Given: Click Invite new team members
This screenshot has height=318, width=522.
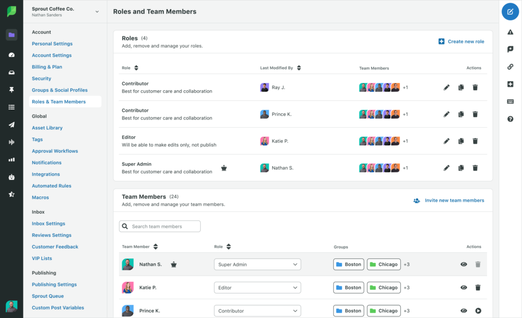Looking at the screenshot, I should point(449,200).
